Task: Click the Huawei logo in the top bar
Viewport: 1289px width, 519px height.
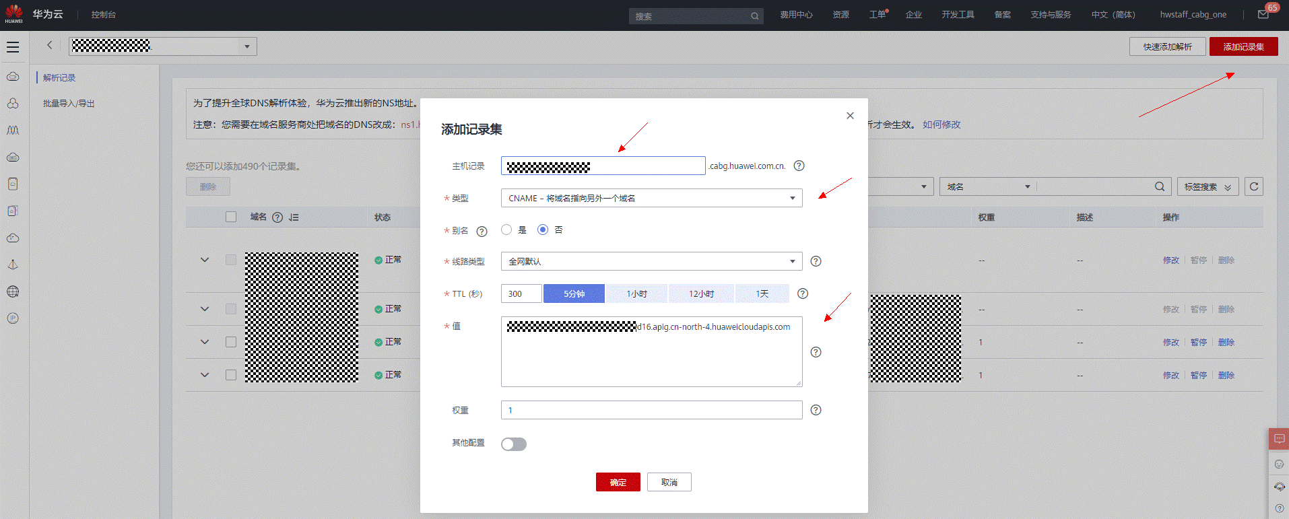Action: coord(13,14)
